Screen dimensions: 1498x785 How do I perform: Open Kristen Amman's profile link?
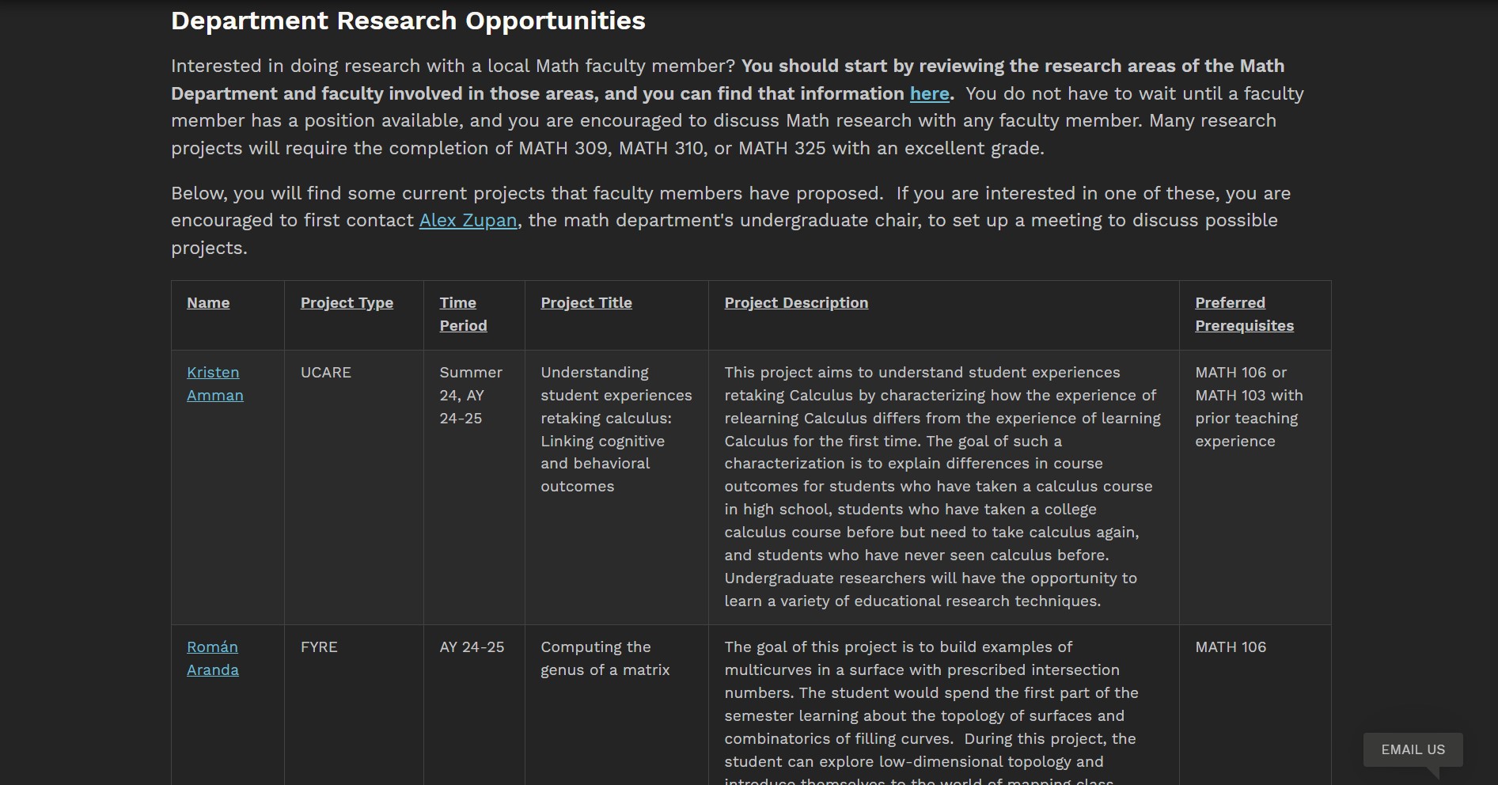214,384
